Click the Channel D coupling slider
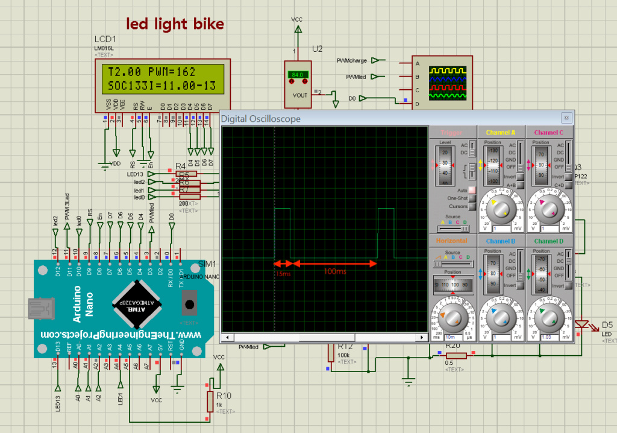Image resolution: width=617 pixels, height=433 pixels. (x=568, y=265)
